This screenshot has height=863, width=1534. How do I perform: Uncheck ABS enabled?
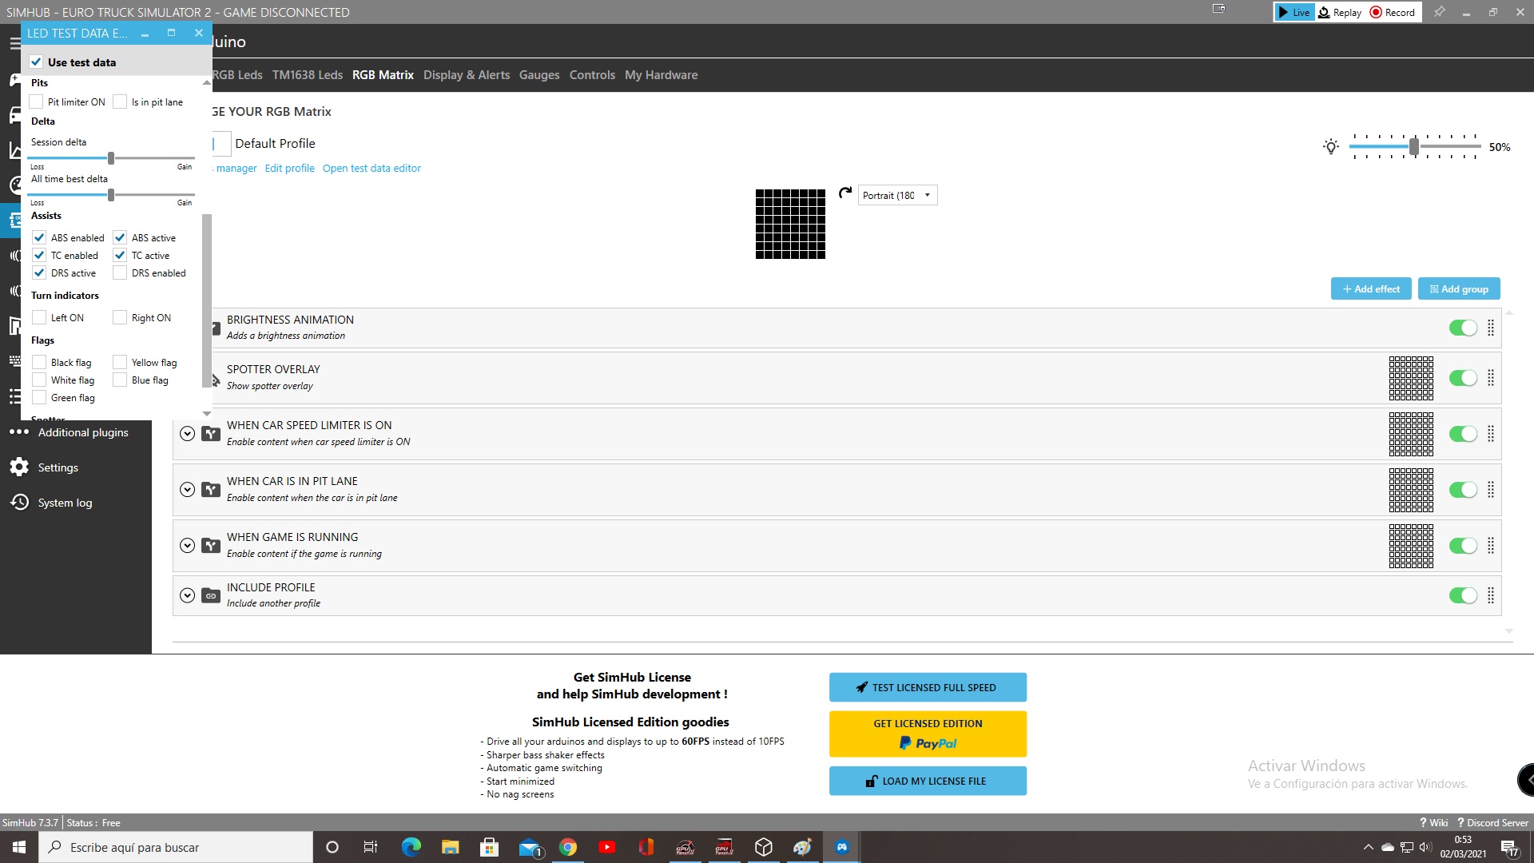pos(39,237)
